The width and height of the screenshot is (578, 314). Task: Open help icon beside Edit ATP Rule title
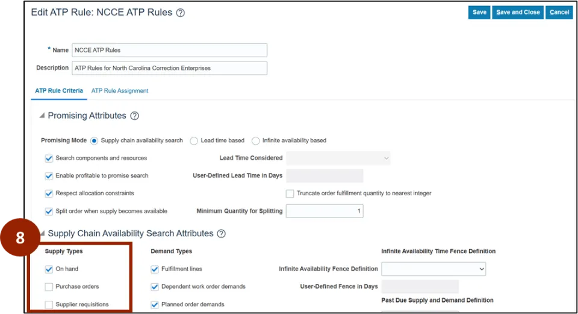point(181,13)
